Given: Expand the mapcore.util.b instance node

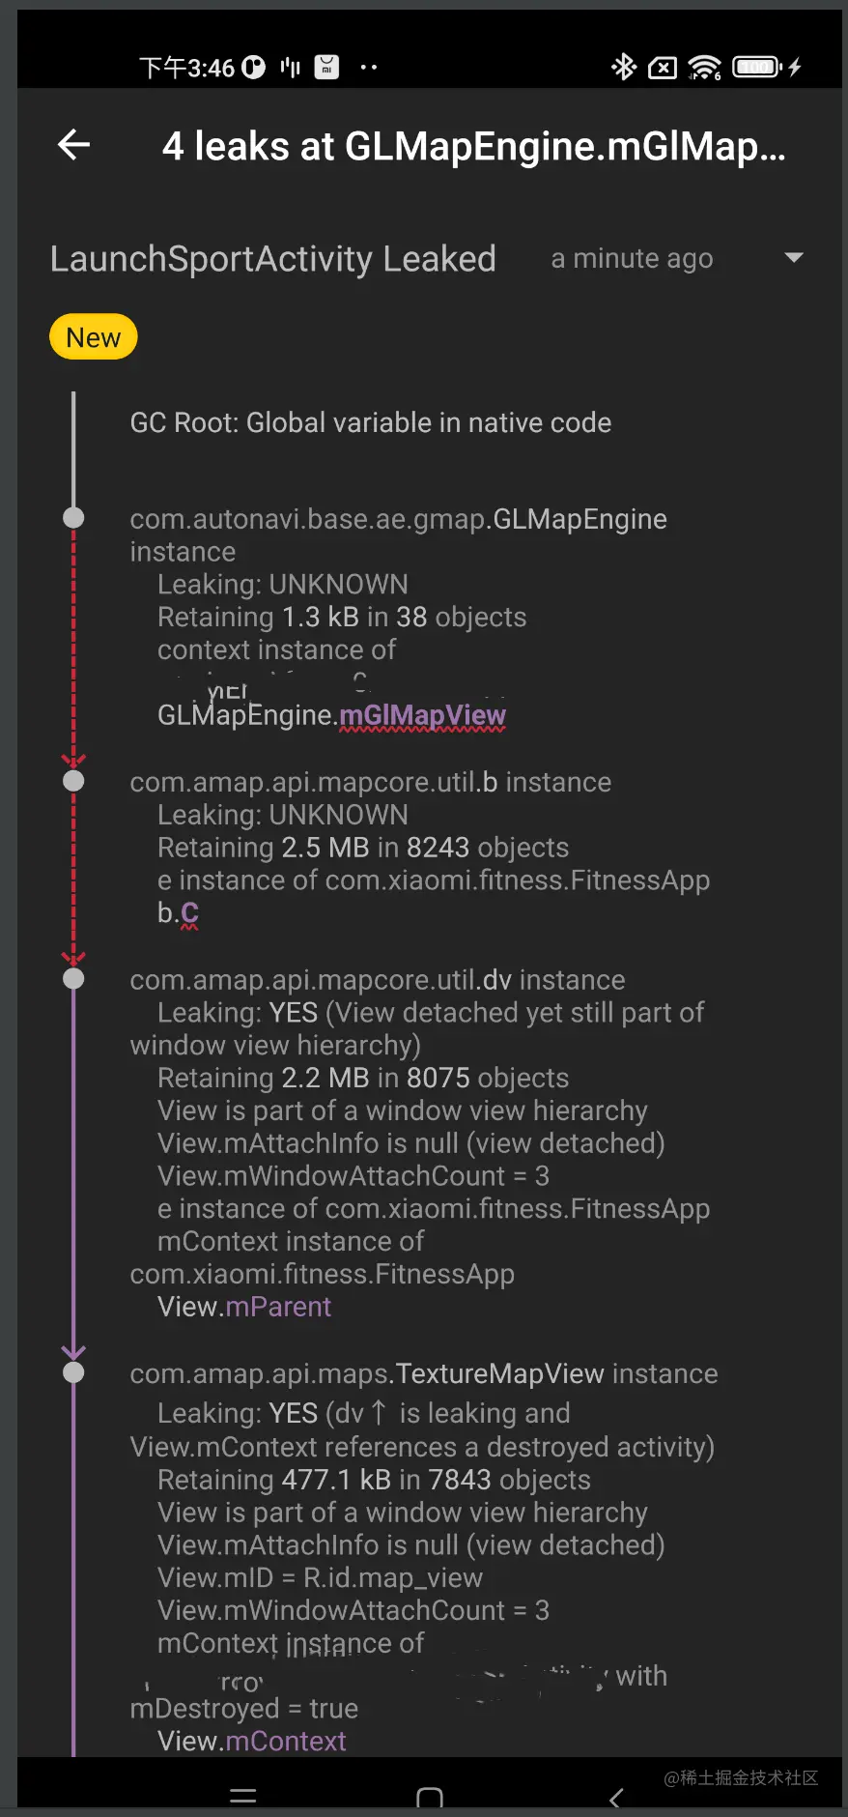Looking at the screenshot, I should click(x=370, y=782).
